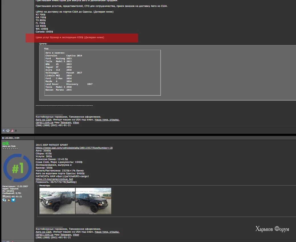The height and width of the screenshot is (242, 296).
Task: Open Viber link in Jeep post signature
Action: (76, 235)
